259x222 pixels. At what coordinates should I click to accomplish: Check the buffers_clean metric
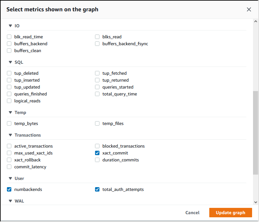[x=9, y=51]
